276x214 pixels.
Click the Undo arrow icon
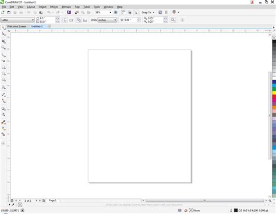(49, 12)
